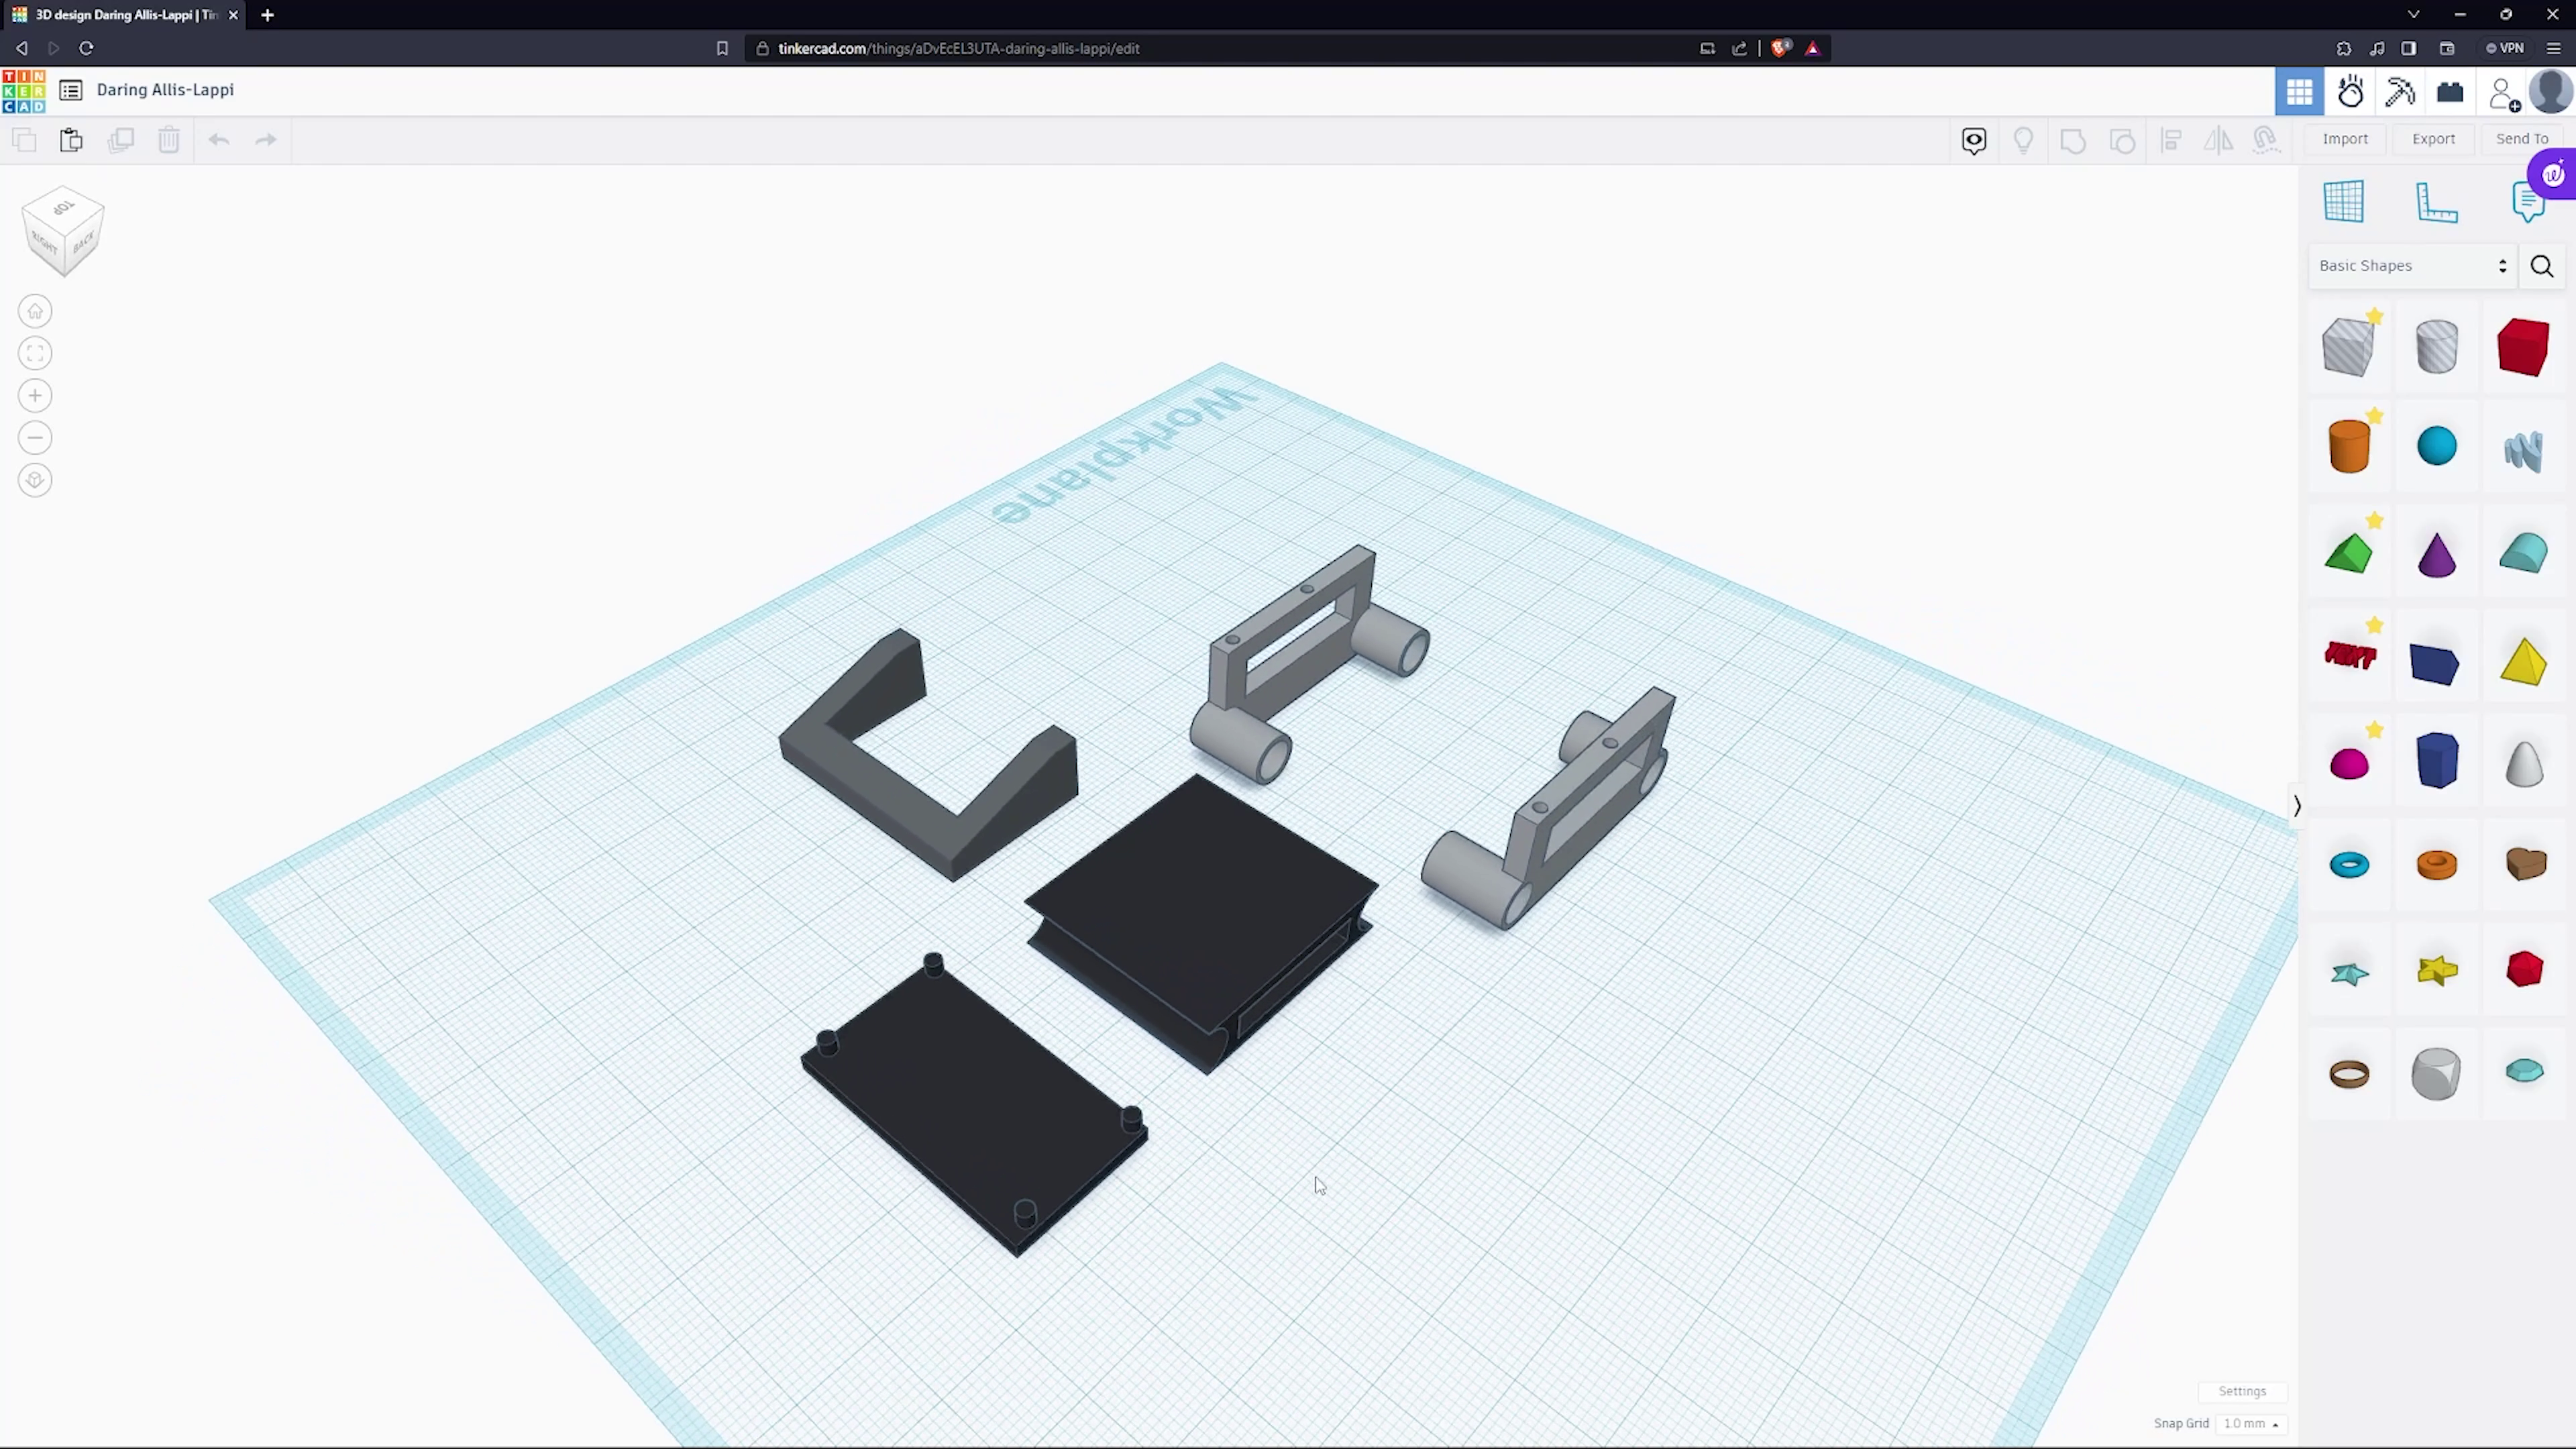Open the Bricks mode icon
The height and width of the screenshot is (1449, 2576).
pos(2450,92)
